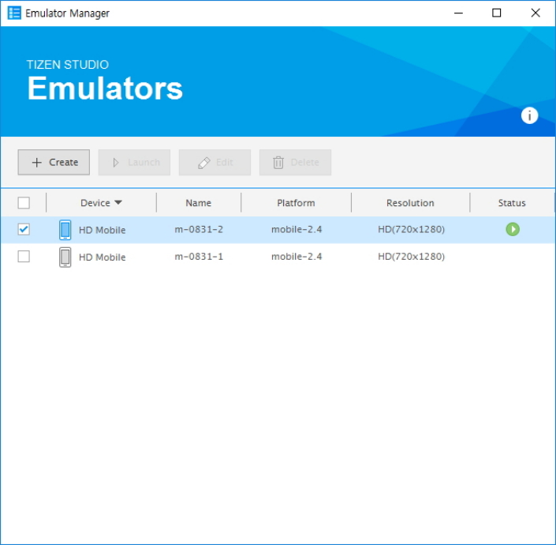556x545 pixels.
Task: Click the green running status icon
Action: 513,229
